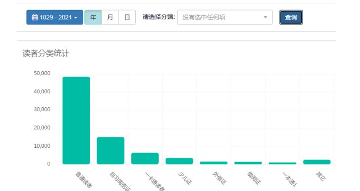Click the 一本通1 bar in chart
This screenshot has width=360, height=191.
(283, 163)
